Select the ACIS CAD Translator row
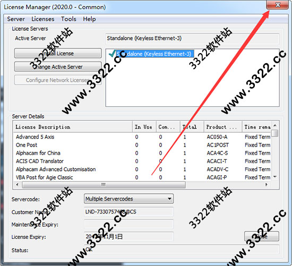This screenshot has height=266, width=292. click(142, 161)
